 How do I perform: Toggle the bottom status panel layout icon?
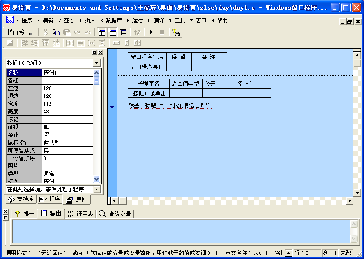(x=112, y=32)
